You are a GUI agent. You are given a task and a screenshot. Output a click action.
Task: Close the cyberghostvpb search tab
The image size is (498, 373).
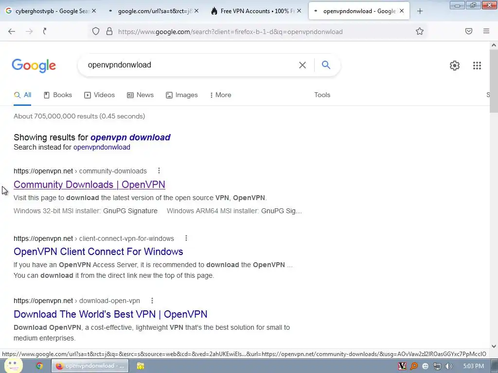click(94, 11)
